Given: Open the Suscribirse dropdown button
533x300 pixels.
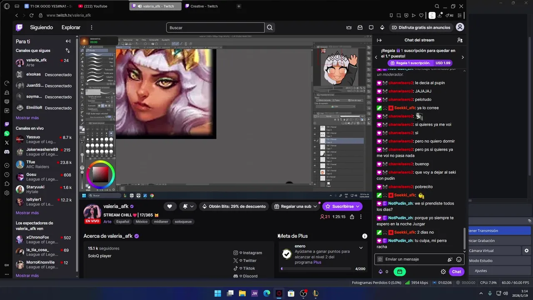Looking at the screenshot, I should pyautogui.click(x=342, y=206).
